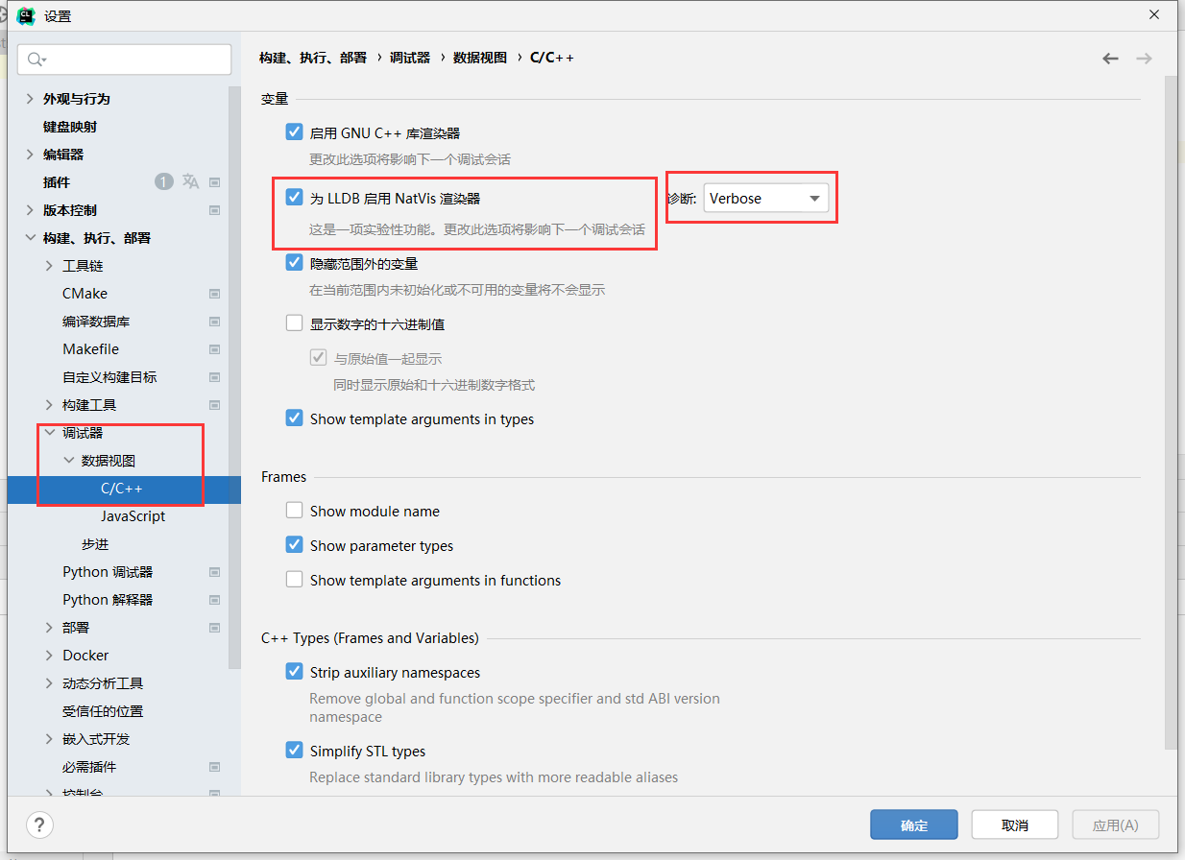Click the external settings icon beside CMake
The width and height of the screenshot is (1185, 860).
click(x=215, y=294)
